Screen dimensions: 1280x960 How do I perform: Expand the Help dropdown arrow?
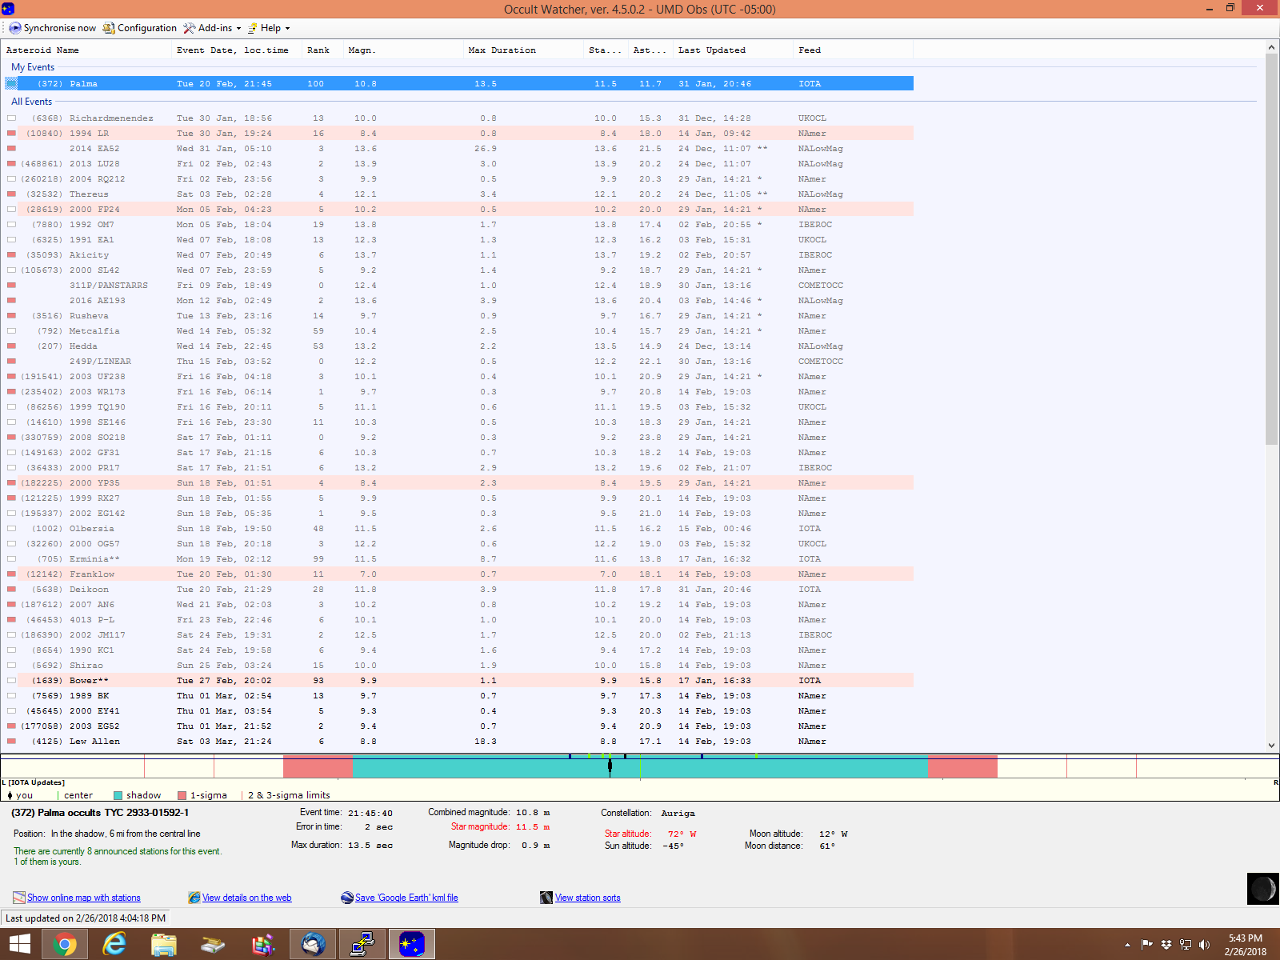[x=287, y=28]
